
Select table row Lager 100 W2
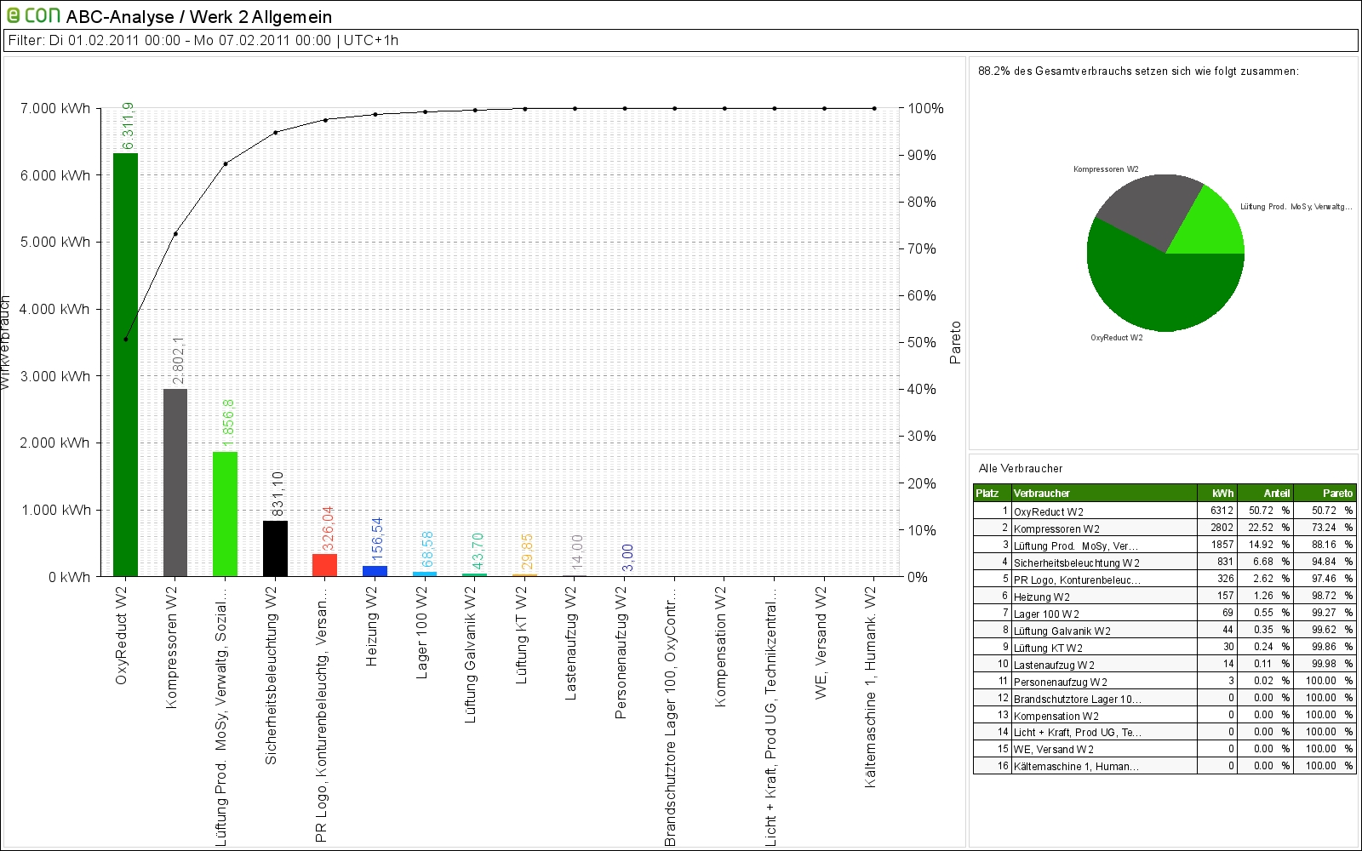(x=1165, y=613)
